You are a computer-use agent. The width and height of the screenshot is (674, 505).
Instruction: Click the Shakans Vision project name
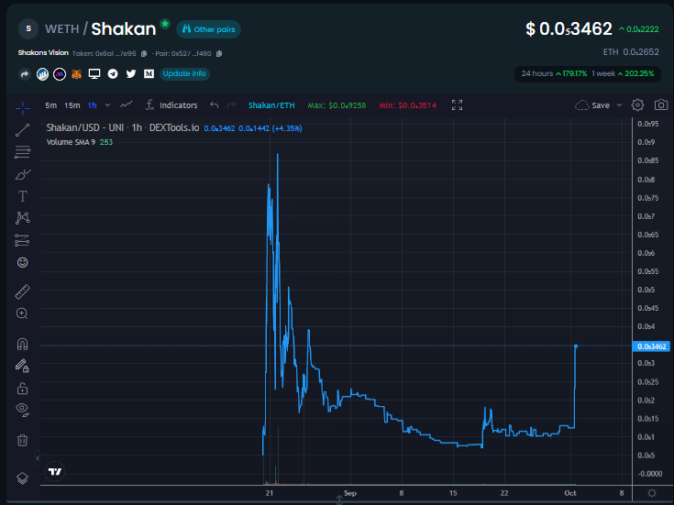click(43, 52)
